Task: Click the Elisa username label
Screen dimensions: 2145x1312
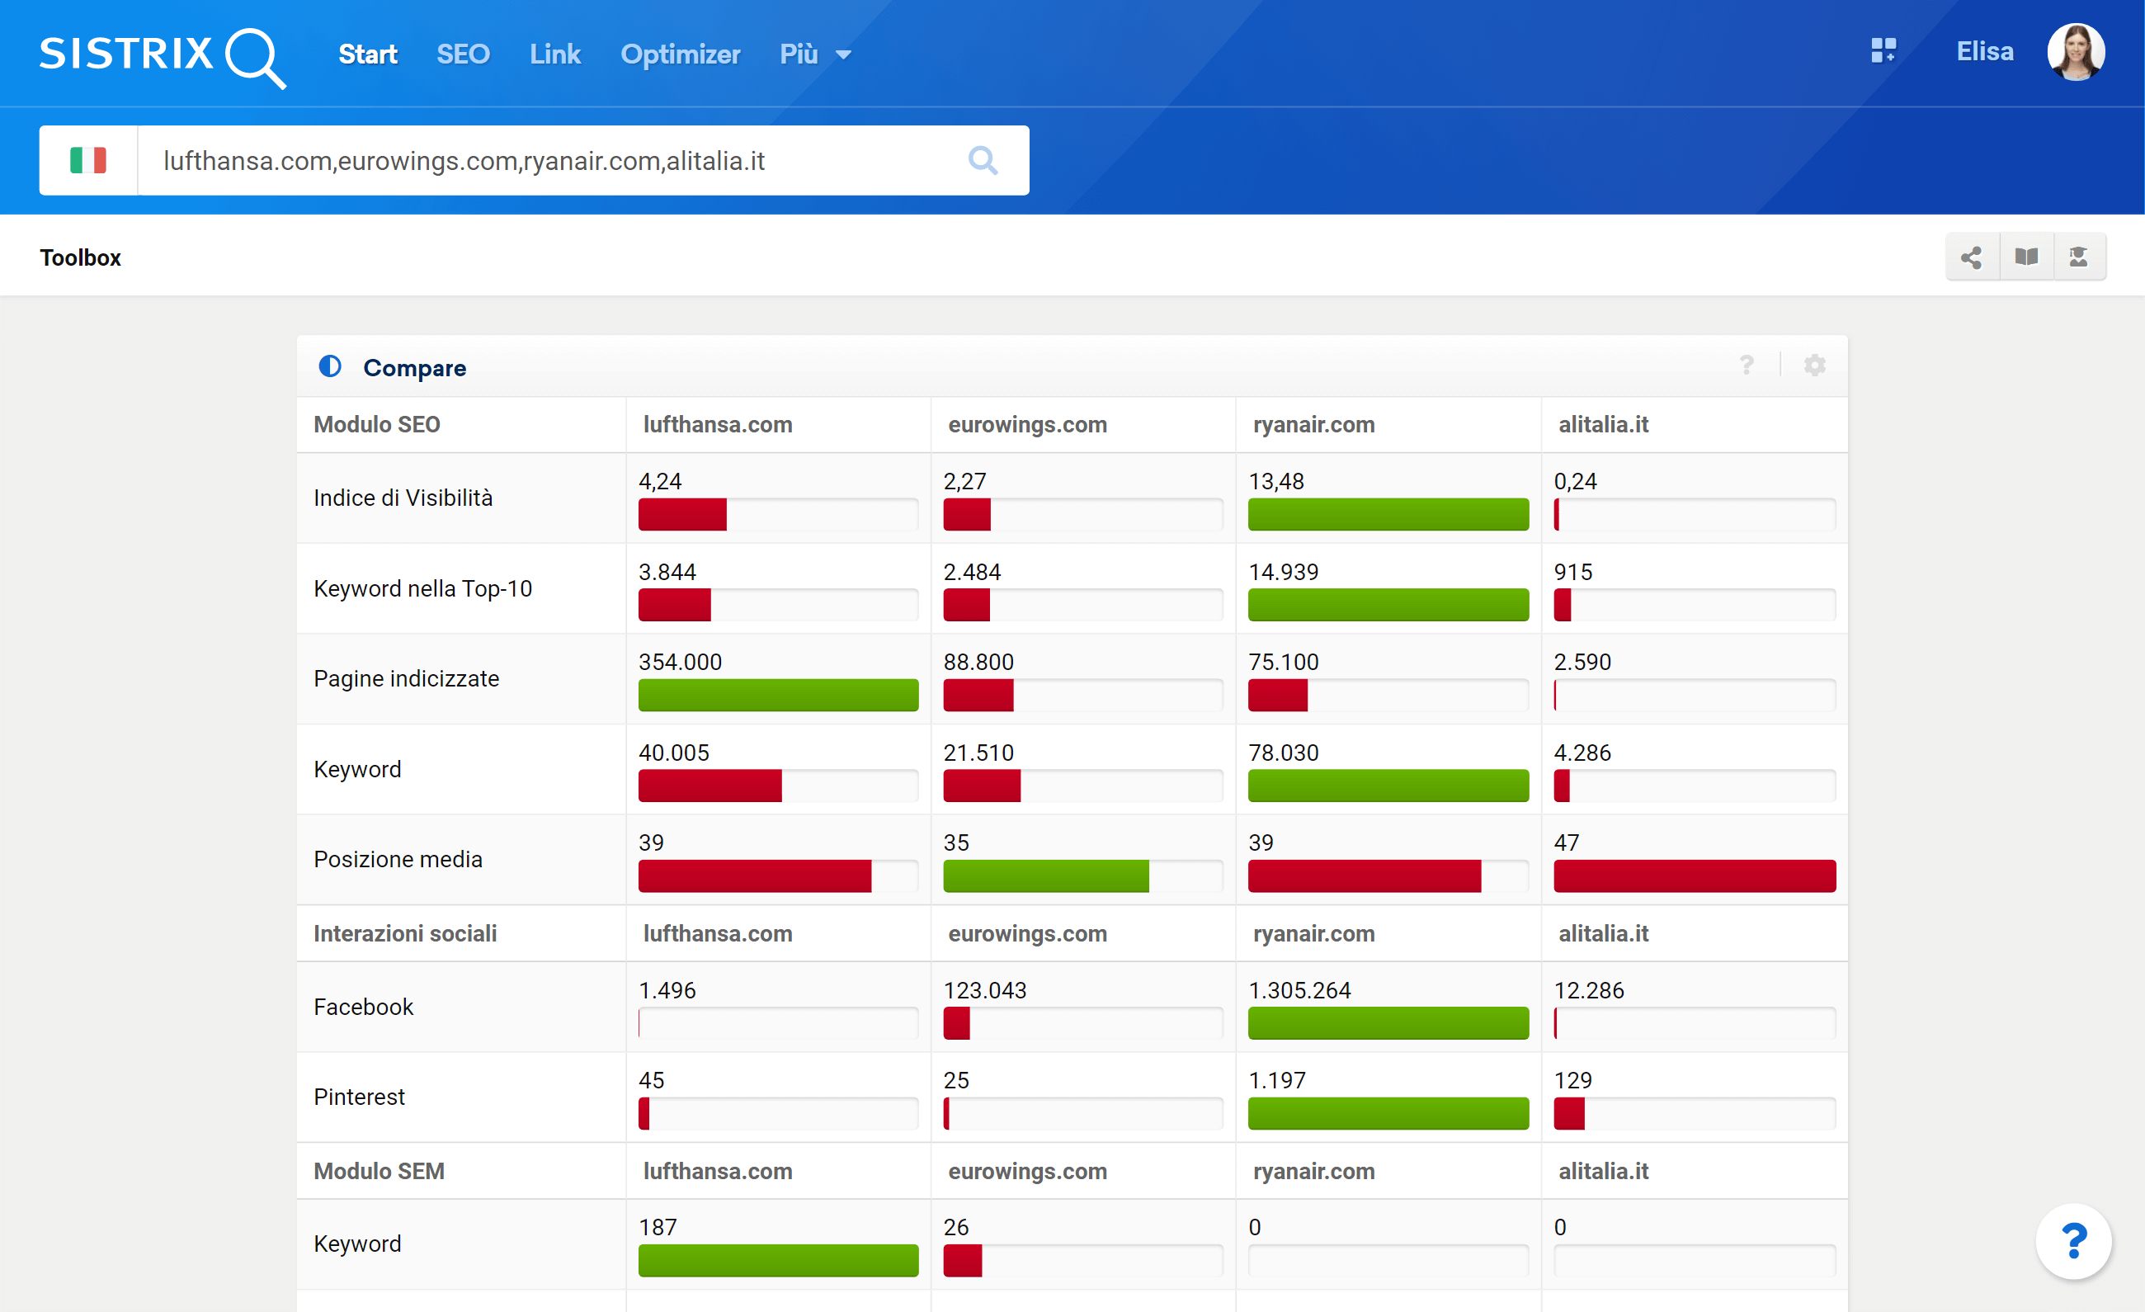Action: point(1984,51)
